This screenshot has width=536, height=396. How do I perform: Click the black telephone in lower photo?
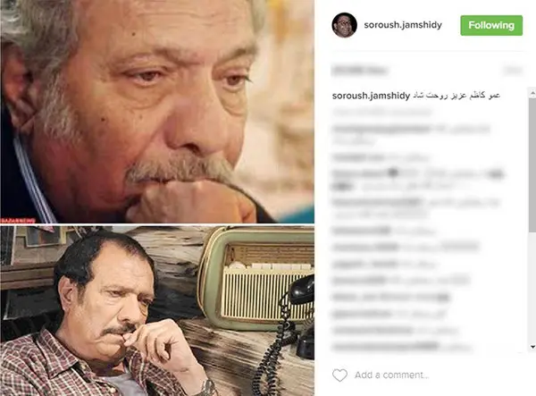click(301, 316)
